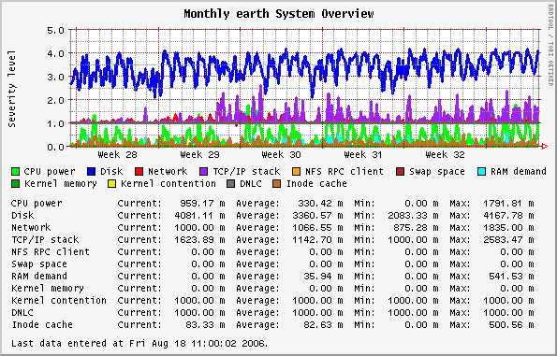This screenshot has width=557, height=356.
Task: Click the 'CPU power' legend label
Action: [x=50, y=172]
